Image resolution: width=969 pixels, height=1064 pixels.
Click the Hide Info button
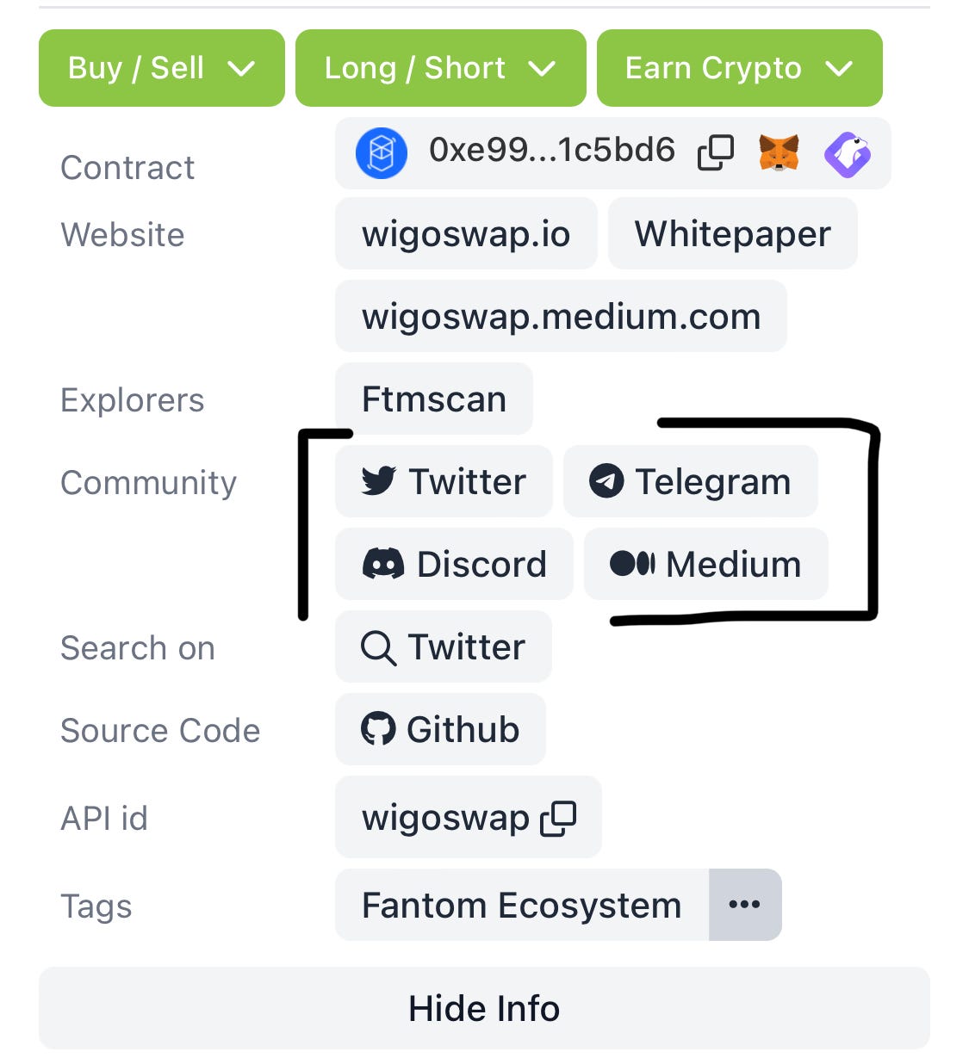[x=484, y=1008]
